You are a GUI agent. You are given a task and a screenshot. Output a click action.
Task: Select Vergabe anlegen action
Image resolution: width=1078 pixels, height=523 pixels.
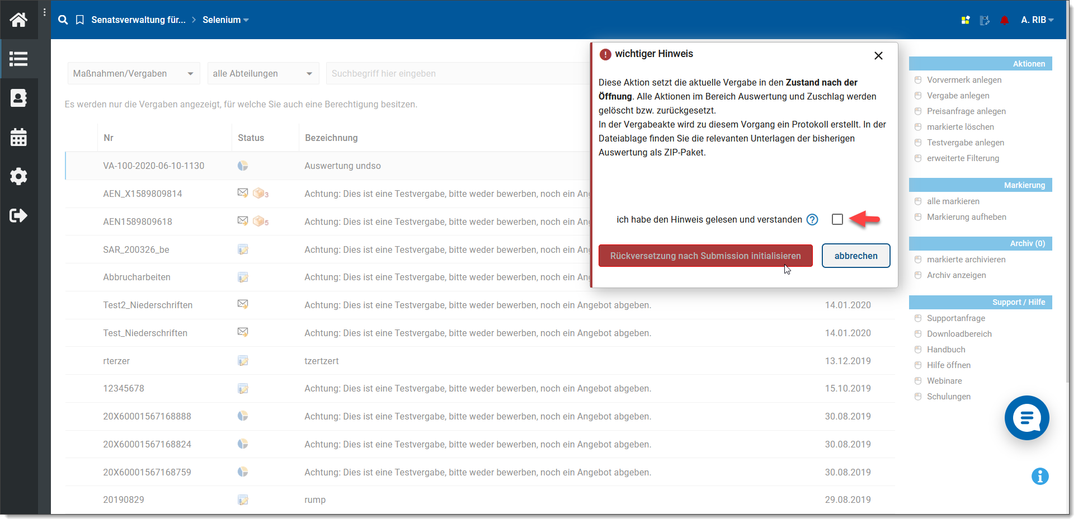958,96
